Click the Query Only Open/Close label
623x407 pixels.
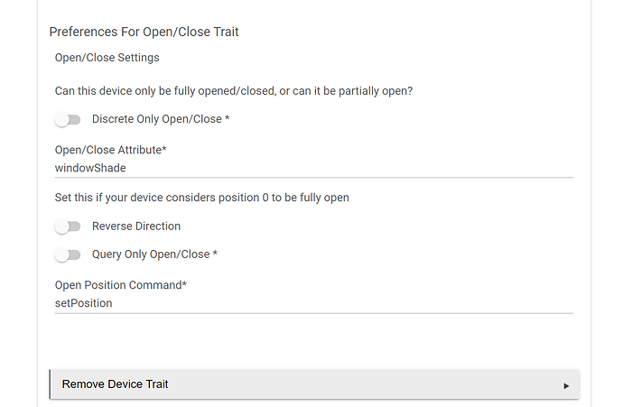tap(151, 254)
